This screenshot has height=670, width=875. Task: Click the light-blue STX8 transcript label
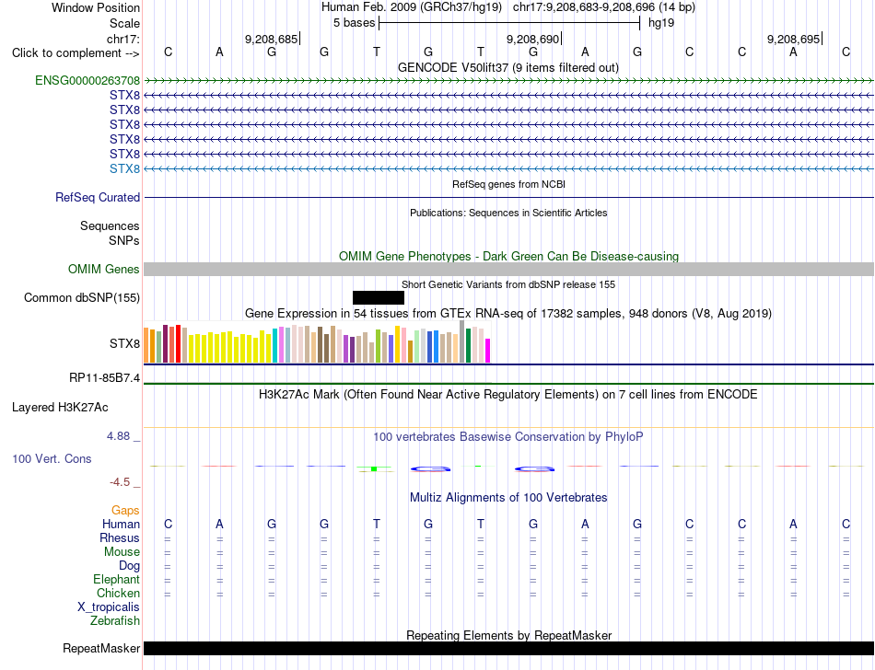[x=124, y=169]
